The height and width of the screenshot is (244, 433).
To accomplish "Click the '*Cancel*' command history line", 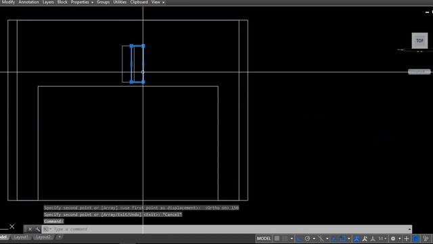I will [113, 214].
